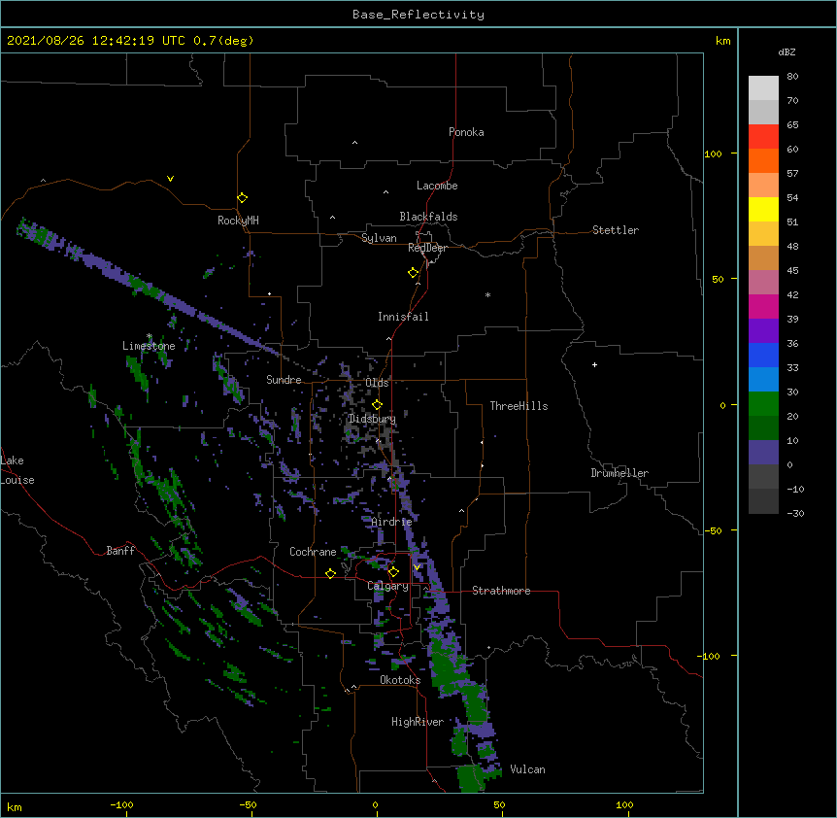Click the white caret marker west of Lacombe

(385, 192)
